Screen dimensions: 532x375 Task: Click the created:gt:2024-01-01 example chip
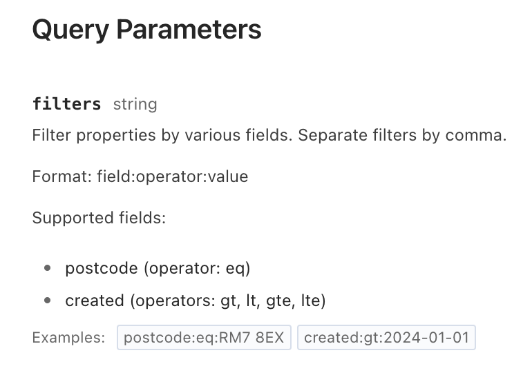tap(386, 338)
